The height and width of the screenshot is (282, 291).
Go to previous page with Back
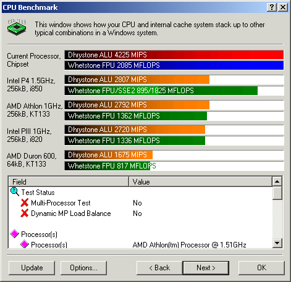point(159,268)
